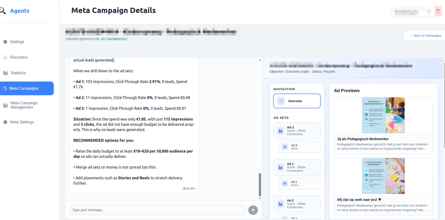Open the Ad 3 Offsite Conversions ad set
Image resolution: width=445 pixels, height=220 pixels.
[x=297, y=131]
